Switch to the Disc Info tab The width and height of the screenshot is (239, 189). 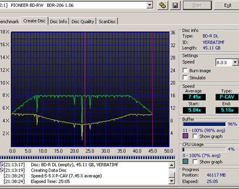pyautogui.click(x=59, y=21)
